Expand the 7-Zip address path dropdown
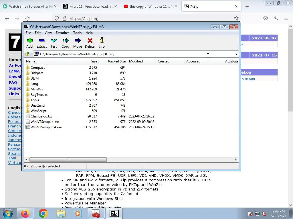Screen dimensions: 293x219 coord(236,54)
